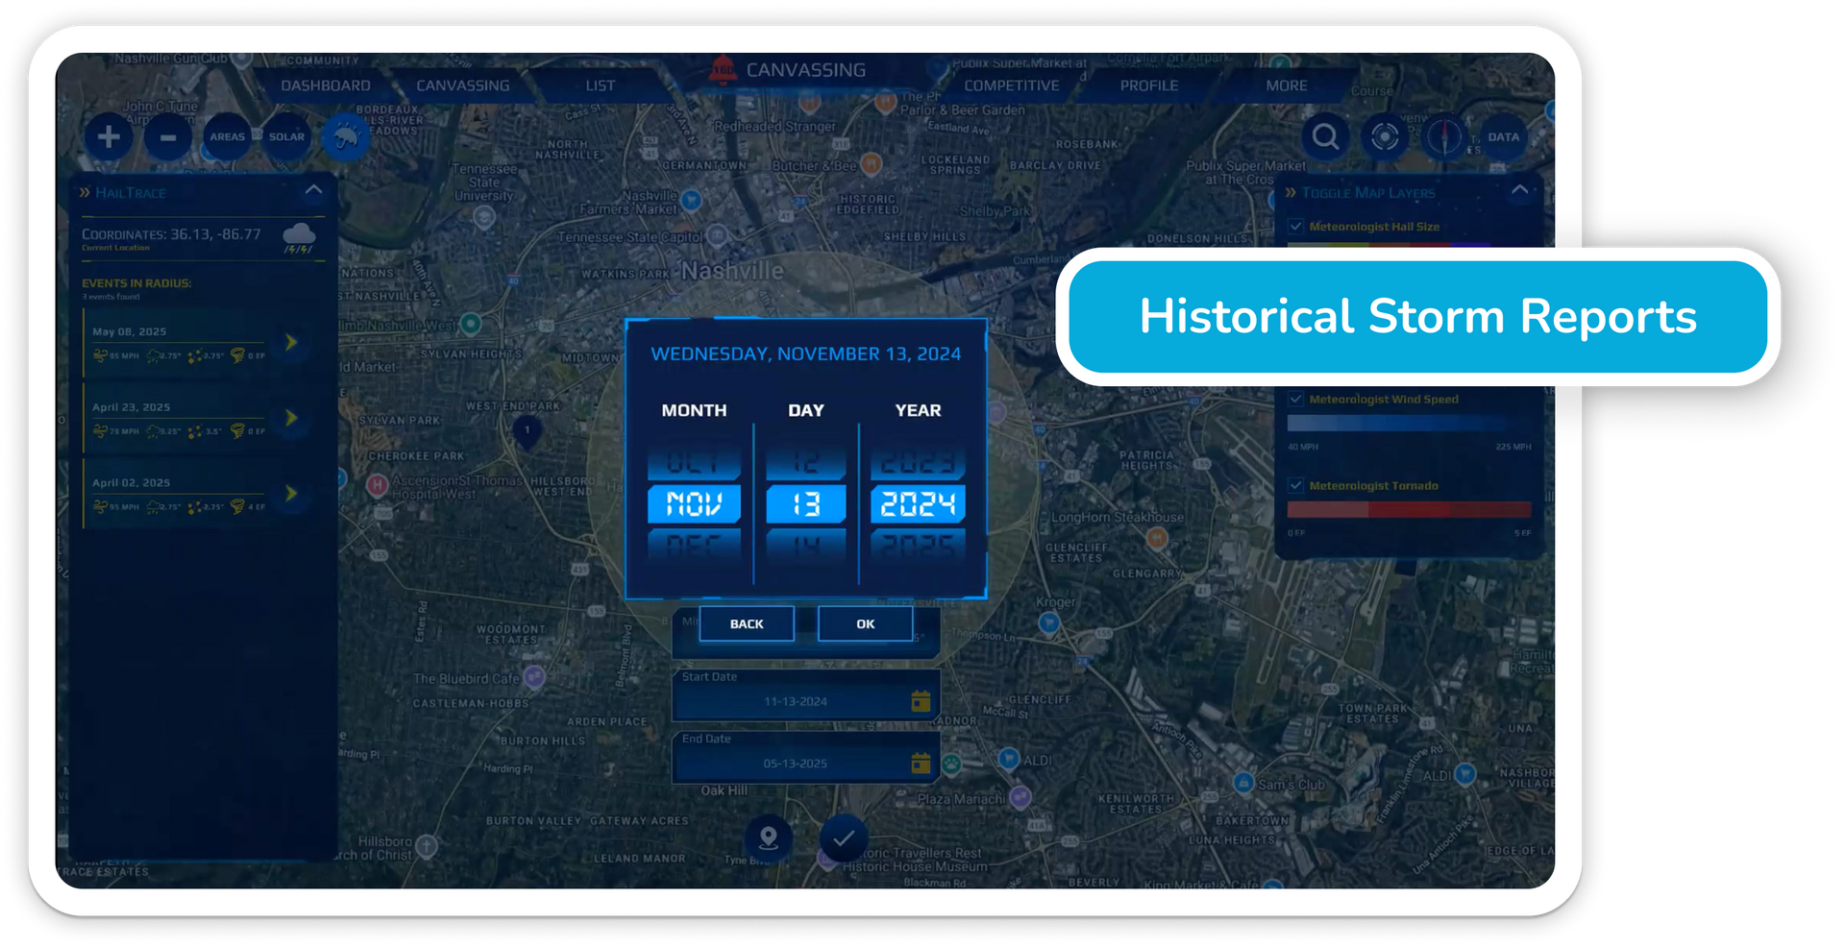Click the map pin round button
1845x947 pixels.
pyautogui.click(x=769, y=838)
